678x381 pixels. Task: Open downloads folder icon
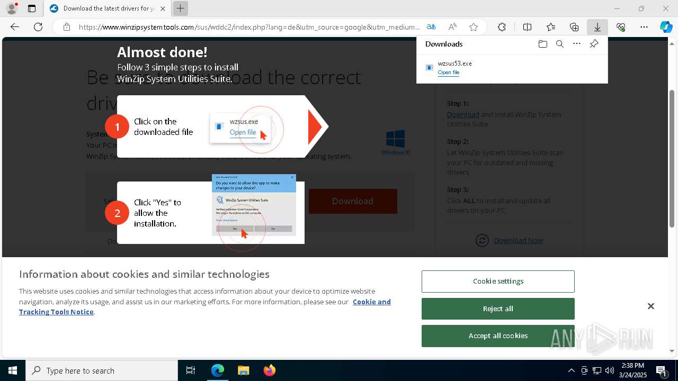(x=542, y=44)
